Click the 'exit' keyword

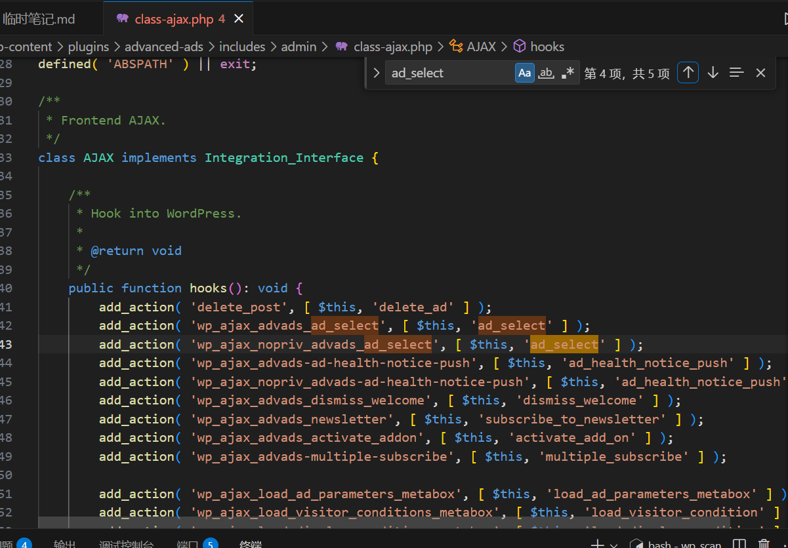tap(235, 64)
